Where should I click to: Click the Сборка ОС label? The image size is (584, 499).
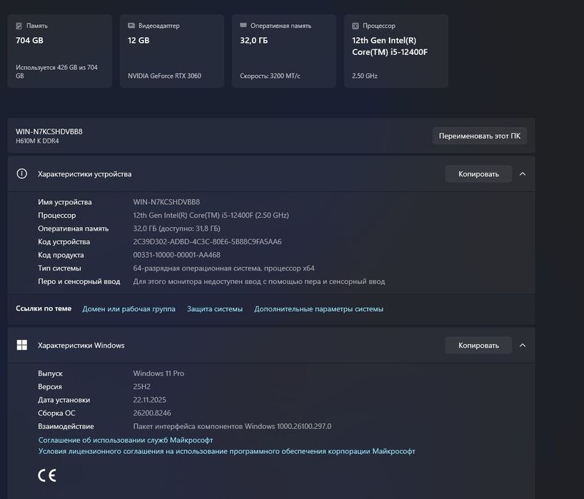point(56,413)
